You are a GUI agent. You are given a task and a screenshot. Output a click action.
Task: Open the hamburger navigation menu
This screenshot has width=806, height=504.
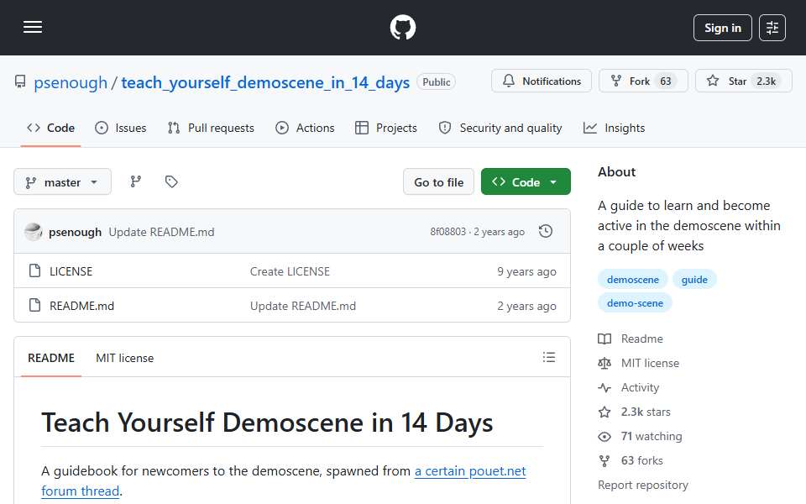pos(33,27)
